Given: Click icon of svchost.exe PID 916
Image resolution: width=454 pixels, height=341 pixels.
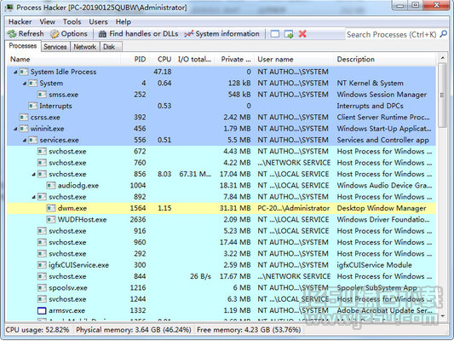Looking at the screenshot, I should click(42, 231).
